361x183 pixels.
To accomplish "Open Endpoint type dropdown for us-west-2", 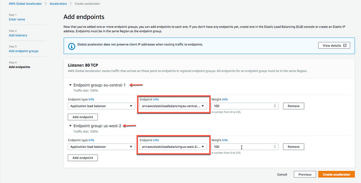I will (101, 146).
